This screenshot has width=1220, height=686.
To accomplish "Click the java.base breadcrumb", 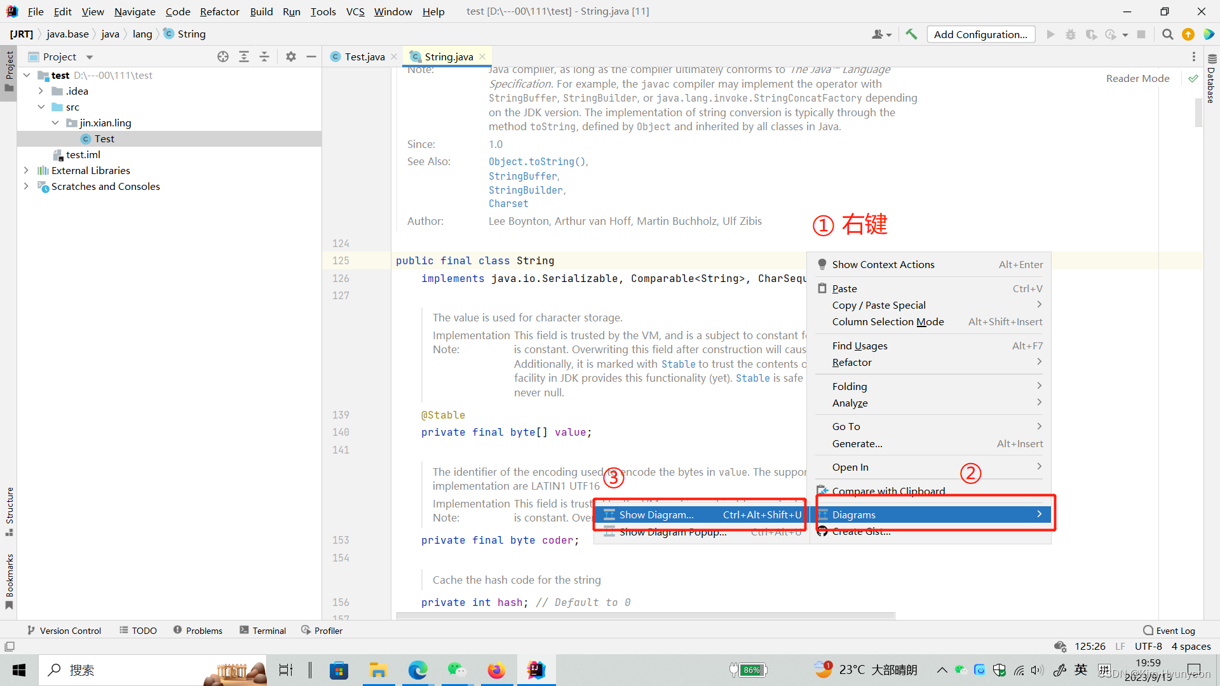I will 67,34.
